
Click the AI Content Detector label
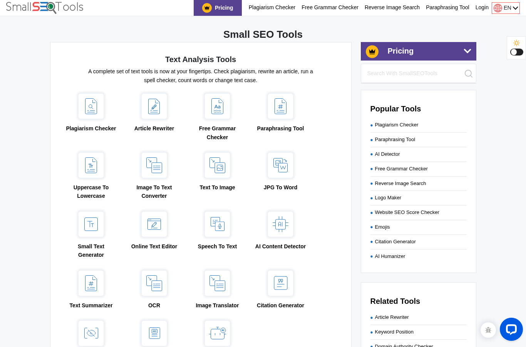[x=280, y=246]
